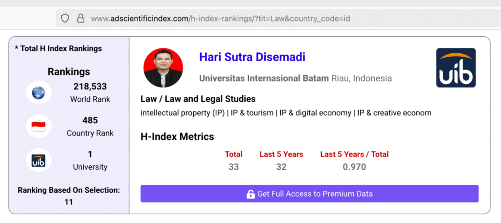Screen dimensions: 501x223
Task: Click the Ranking Based On Selection label
Action: (68, 190)
